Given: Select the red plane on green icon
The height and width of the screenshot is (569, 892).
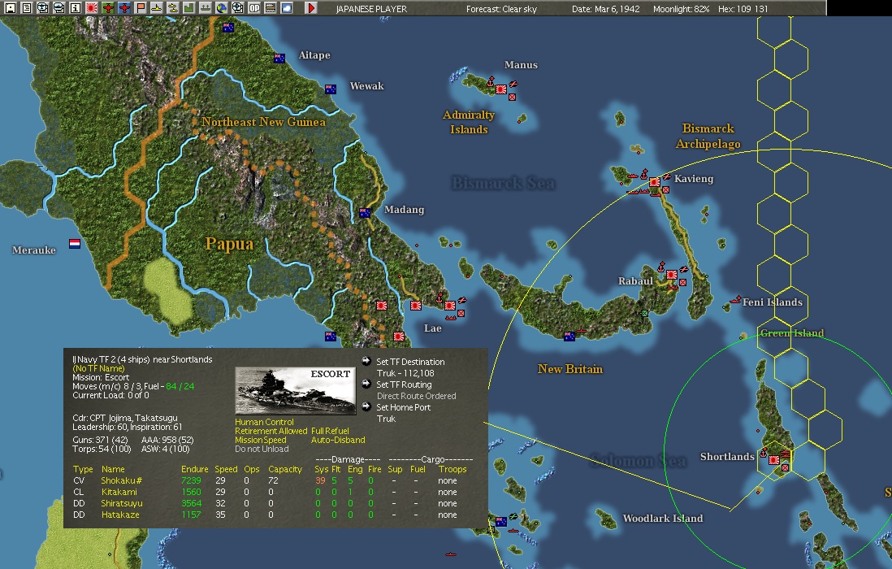Looking at the screenshot, I should click(107, 8).
